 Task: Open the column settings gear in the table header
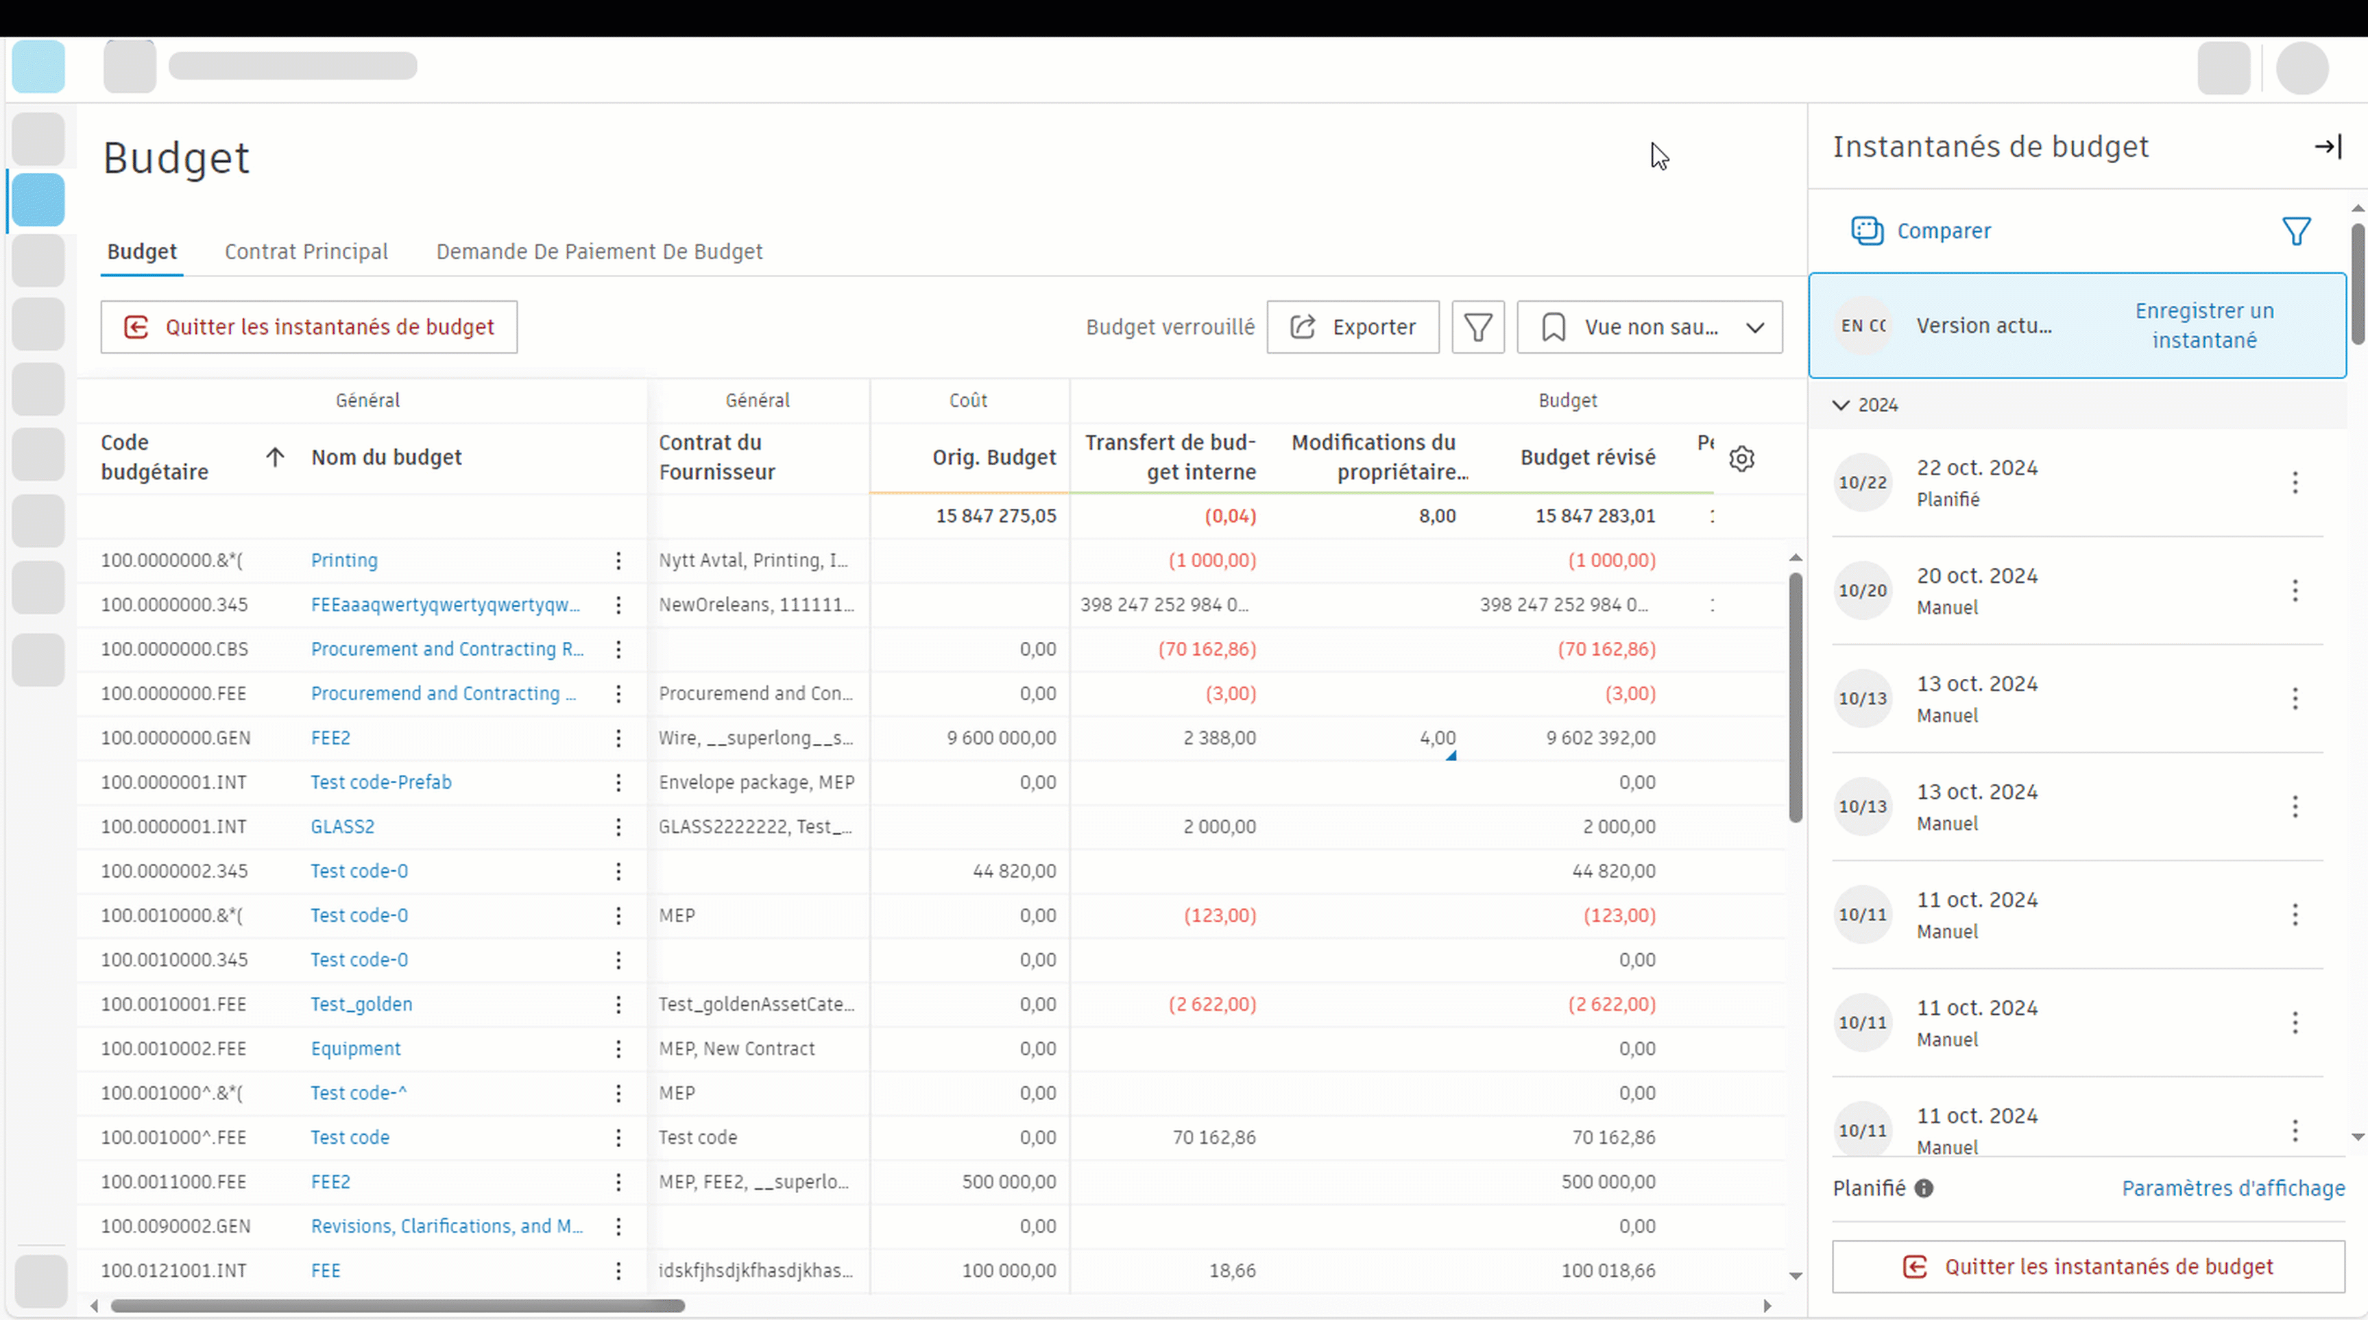tap(1742, 459)
